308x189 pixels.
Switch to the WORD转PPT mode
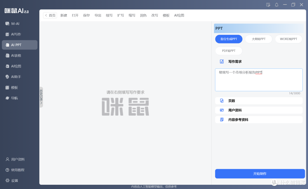click(x=288, y=39)
